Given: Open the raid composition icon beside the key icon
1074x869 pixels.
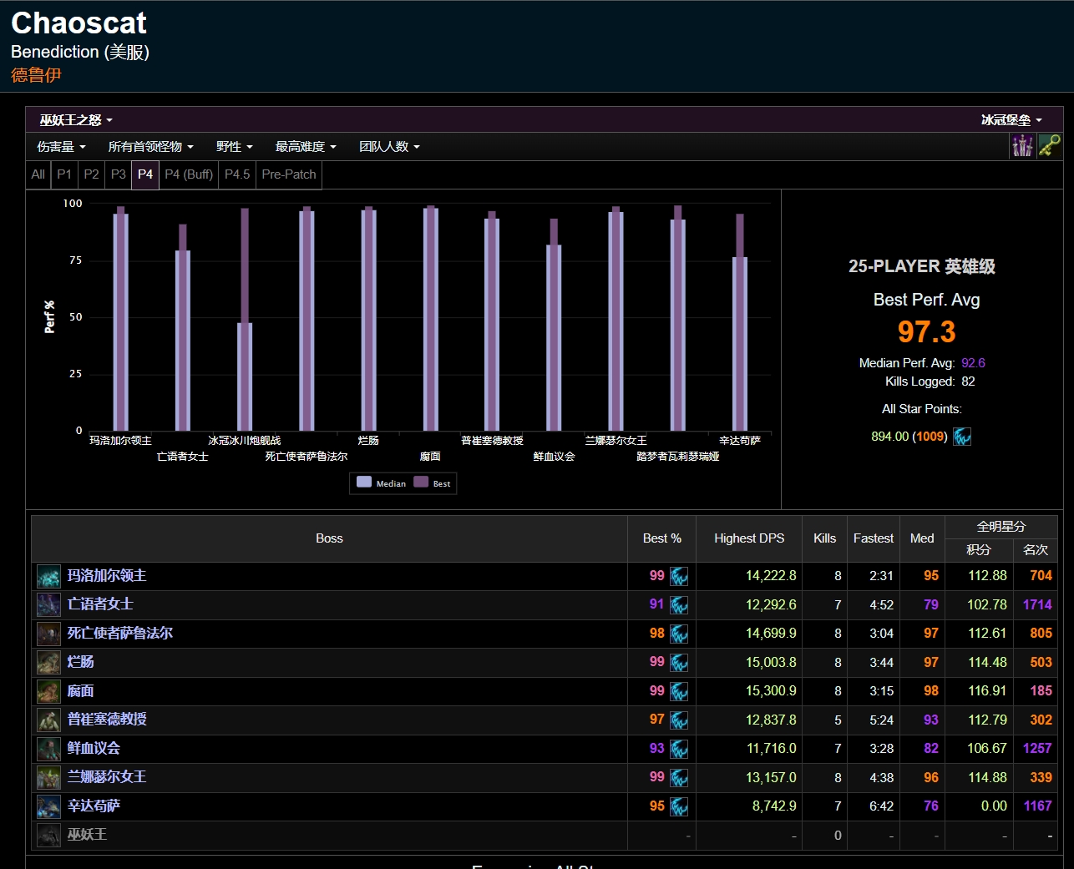Looking at the screenshot, I should coord(1022,146).
